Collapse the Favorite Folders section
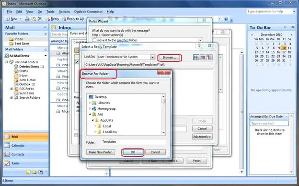The width and height of the screenshot is (299, 186). (46, 34)
